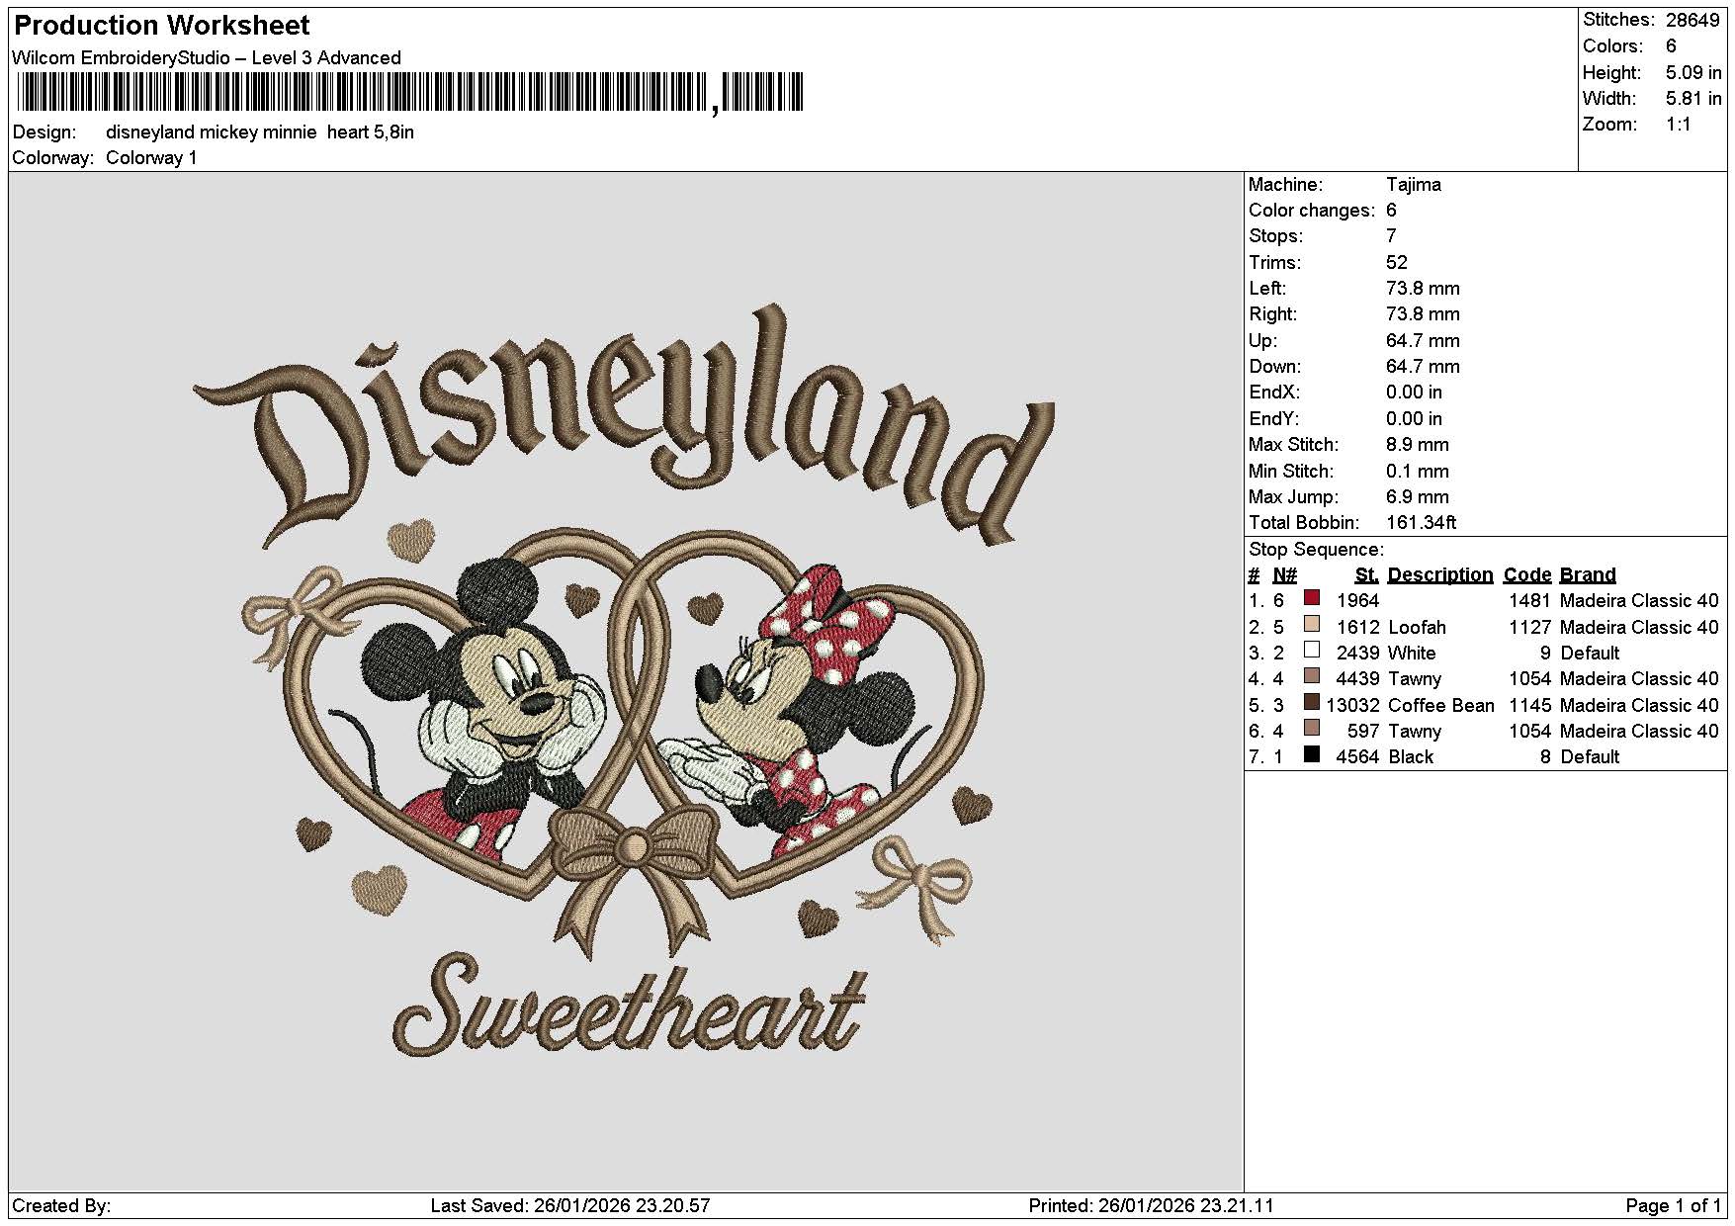Click the "Created By:" footer label

[x=61, y=1206]
